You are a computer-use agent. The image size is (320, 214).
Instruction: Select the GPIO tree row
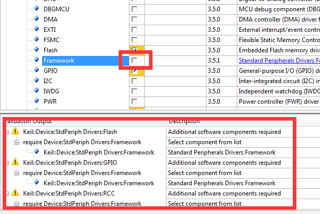coord(50,71)
